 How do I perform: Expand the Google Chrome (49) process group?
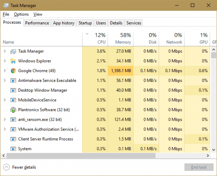coord(5,71)
